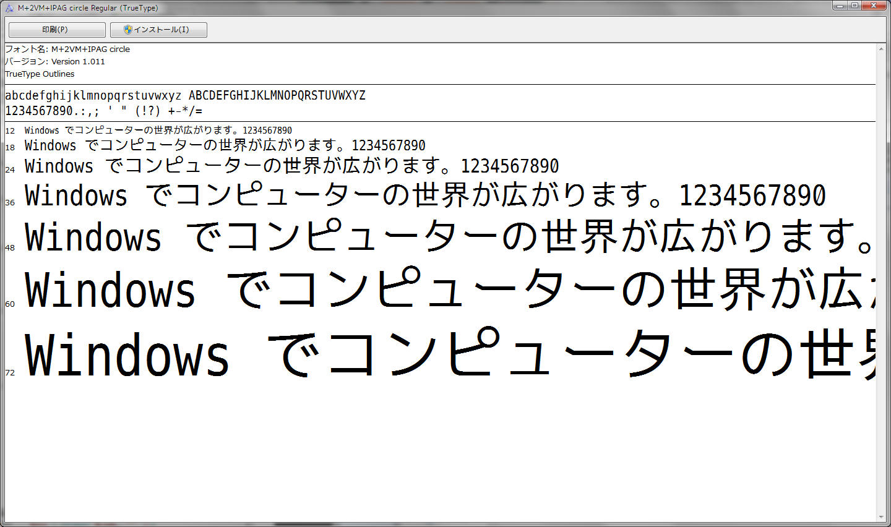
Task: Click the size 72 sample label
Action: tap(10, 372)
